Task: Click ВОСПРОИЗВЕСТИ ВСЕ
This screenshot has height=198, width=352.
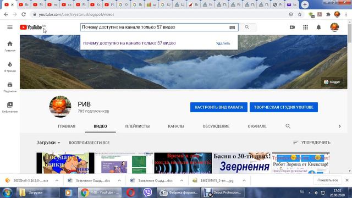Action: coord(89,143)
